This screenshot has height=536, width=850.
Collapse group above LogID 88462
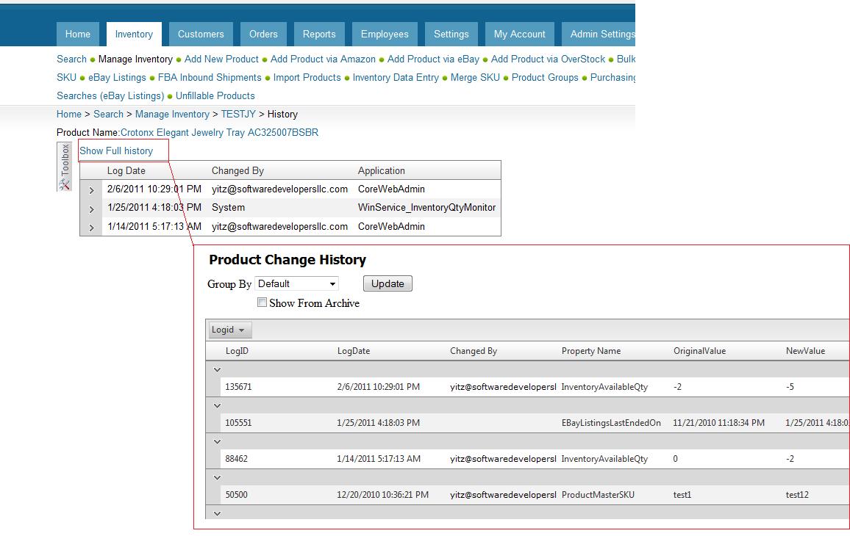point(218,441)
